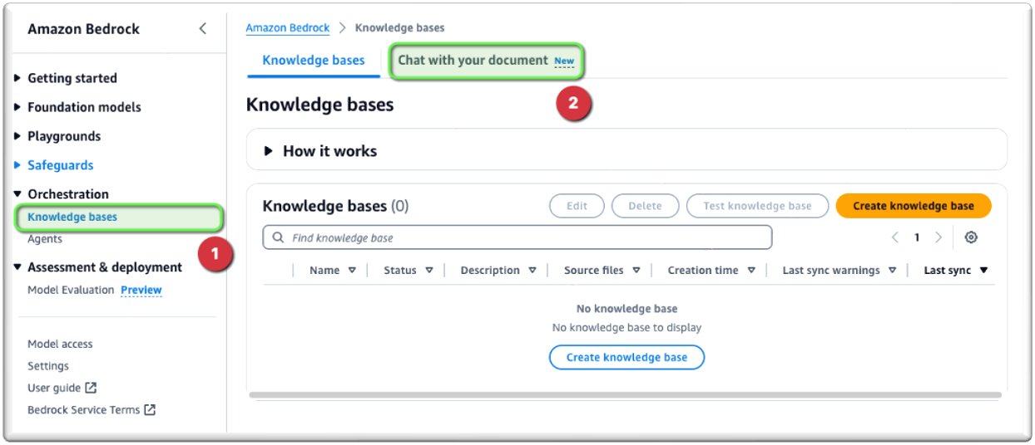Sort by Source files column arrow

636,271
